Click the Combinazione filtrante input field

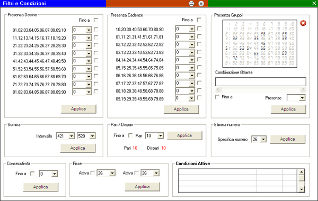pos(261,82)
